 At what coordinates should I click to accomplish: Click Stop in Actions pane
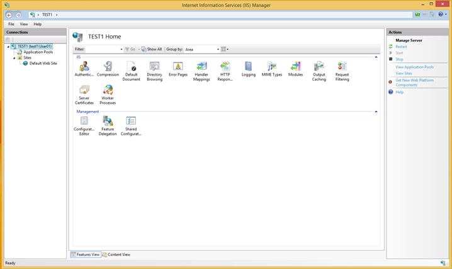pyautogui.click(x=399, y=59)
